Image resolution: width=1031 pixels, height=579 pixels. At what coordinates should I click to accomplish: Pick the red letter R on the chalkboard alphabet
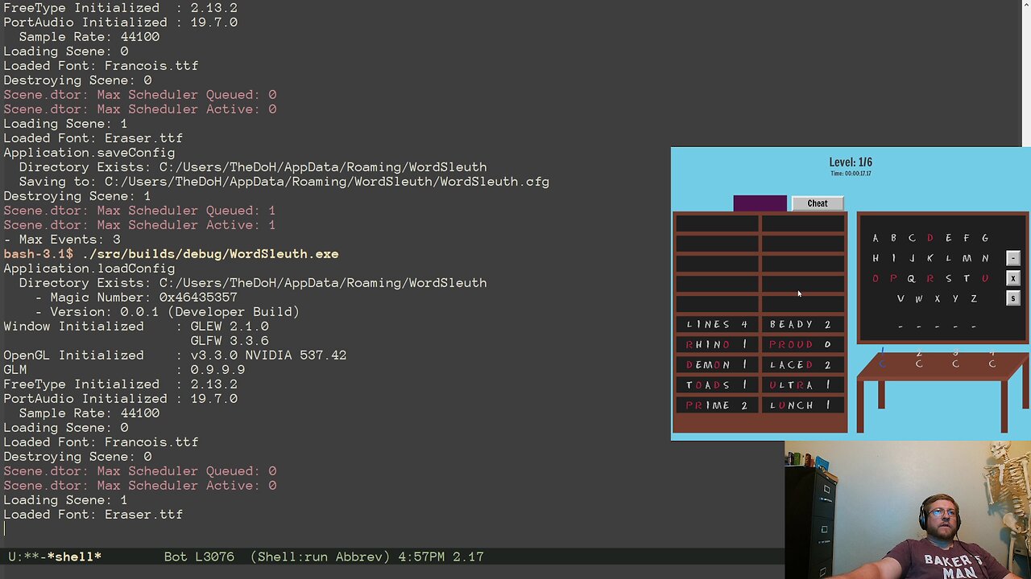pyautogui.click(x=930, y=278)
